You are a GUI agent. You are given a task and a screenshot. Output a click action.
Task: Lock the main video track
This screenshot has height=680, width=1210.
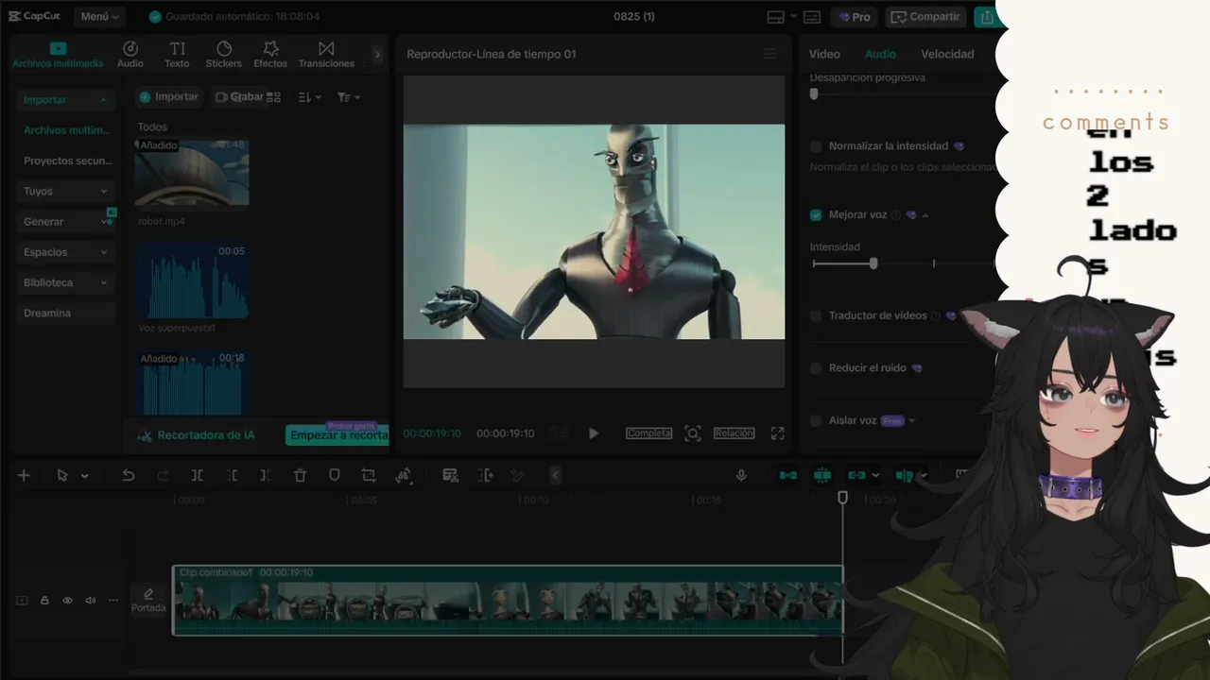tap(44, 601)
